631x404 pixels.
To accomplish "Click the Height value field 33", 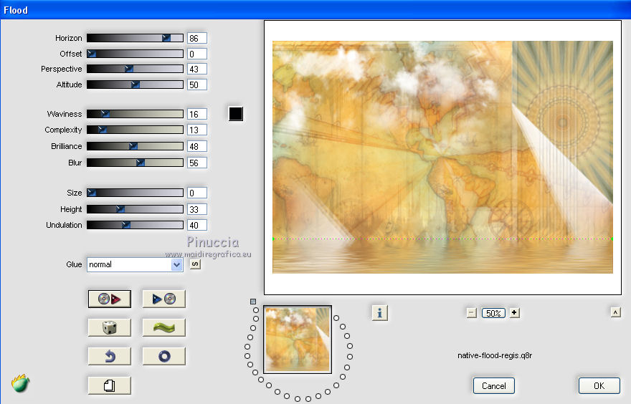I will (197, 209).
